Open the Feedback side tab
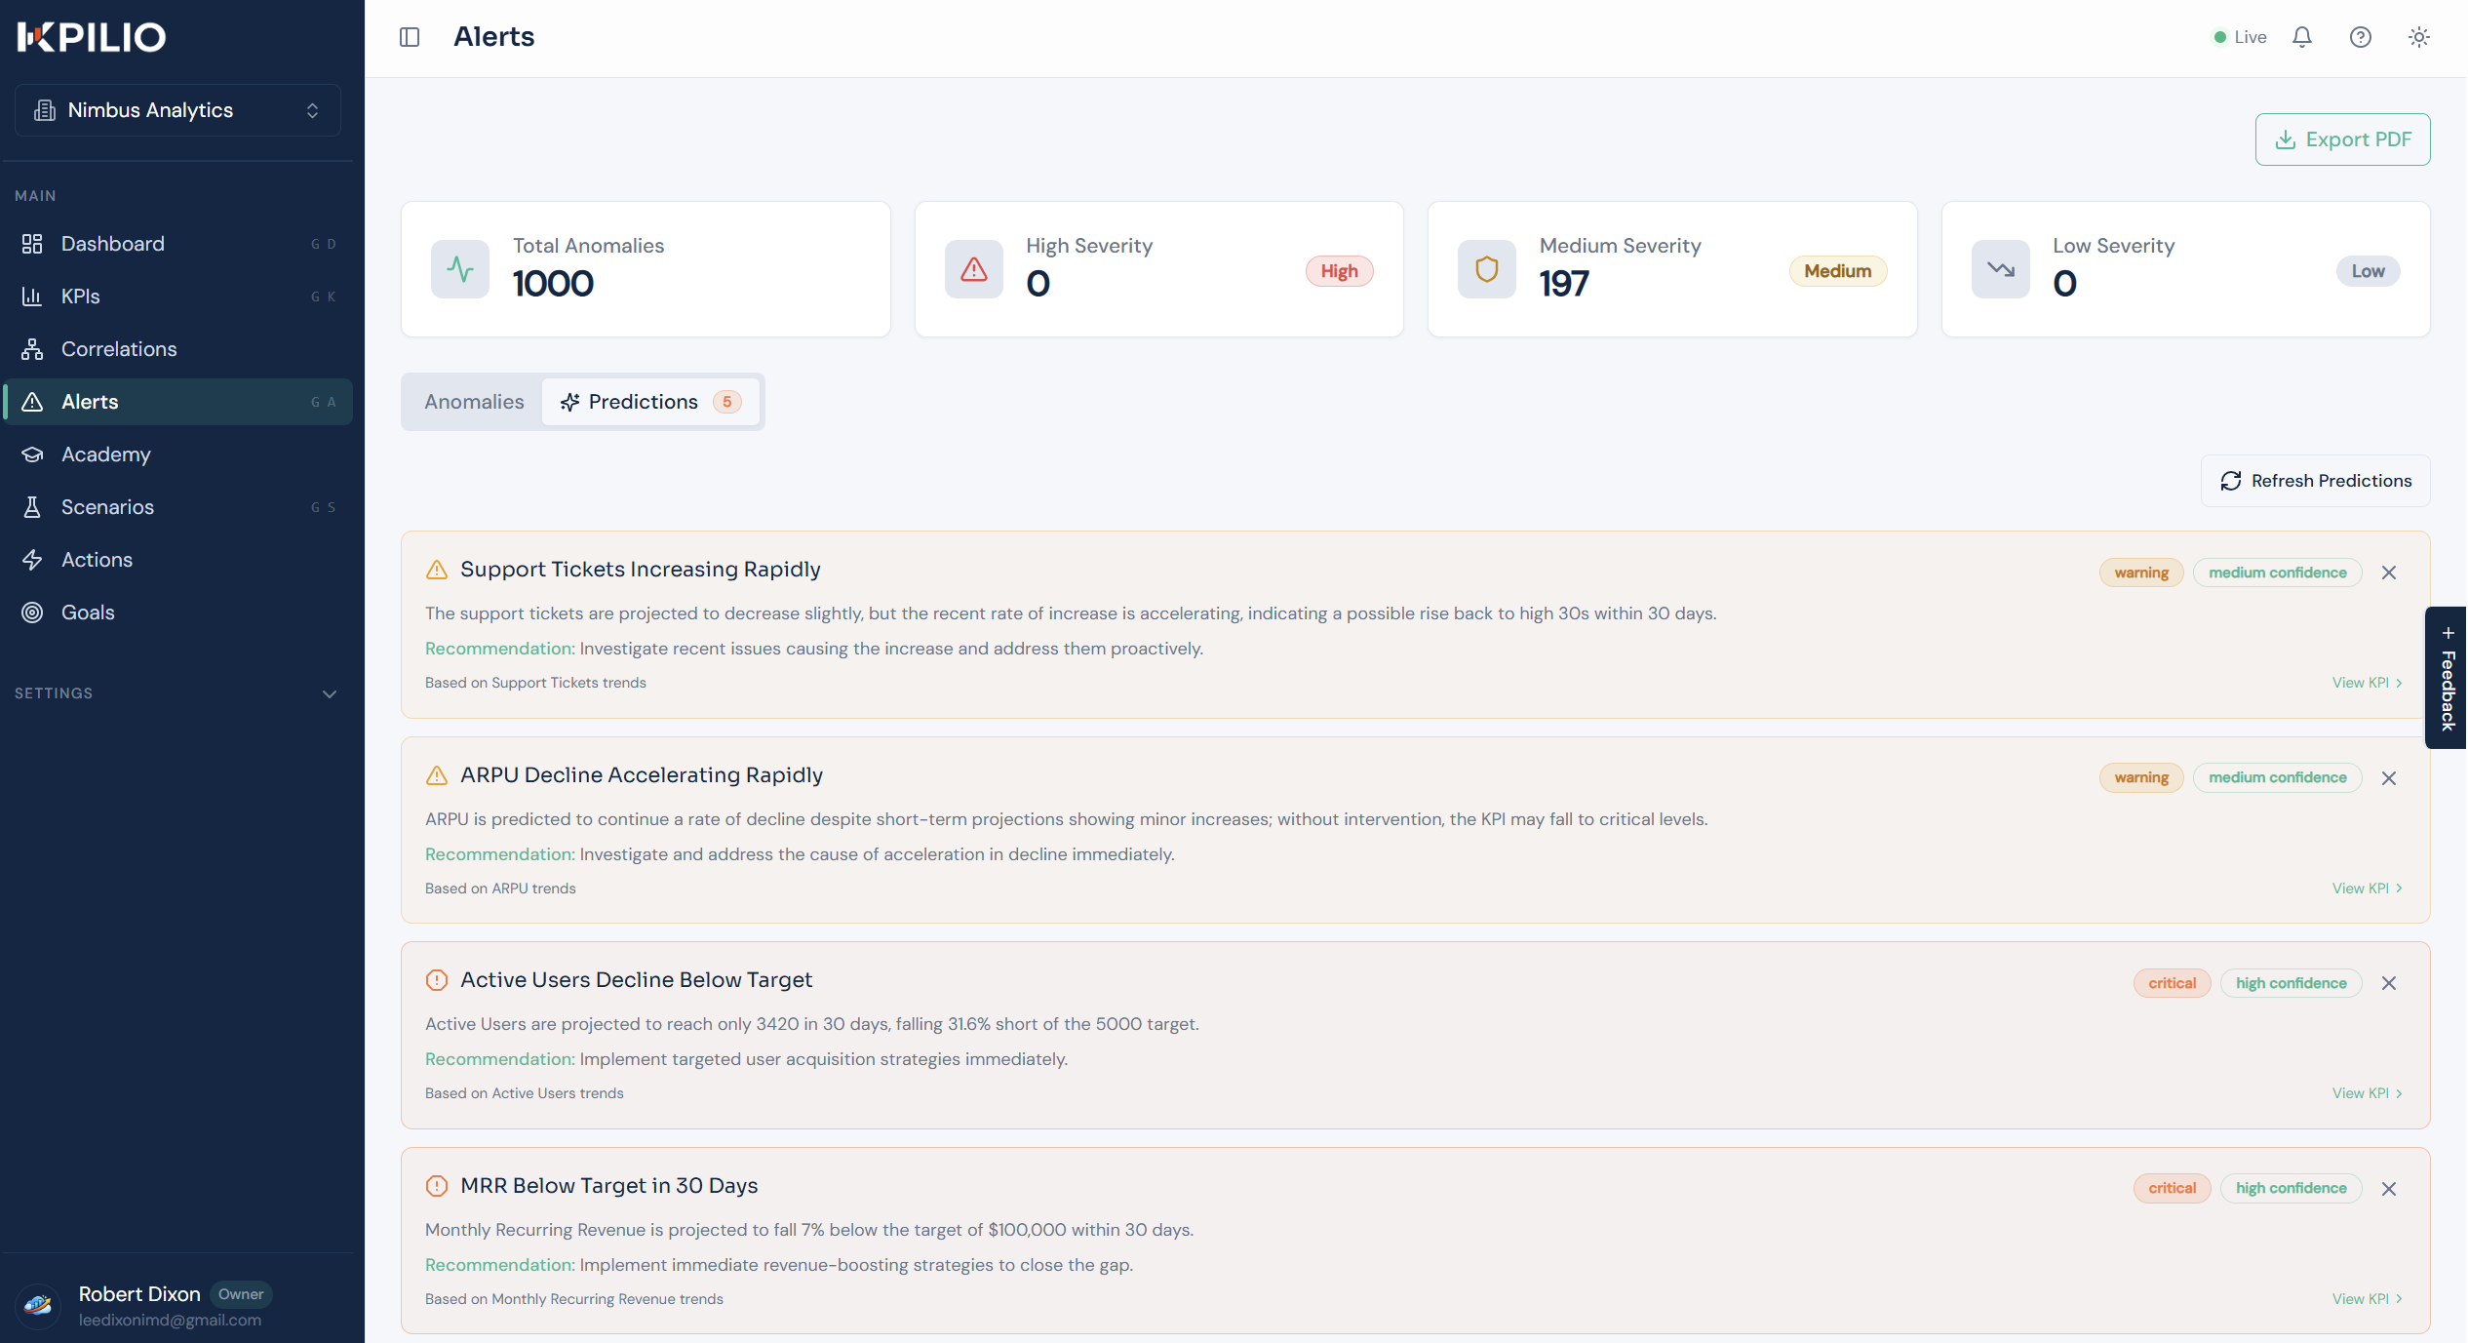Viewport: 2468px width, 1343px height. (2447, 678)
